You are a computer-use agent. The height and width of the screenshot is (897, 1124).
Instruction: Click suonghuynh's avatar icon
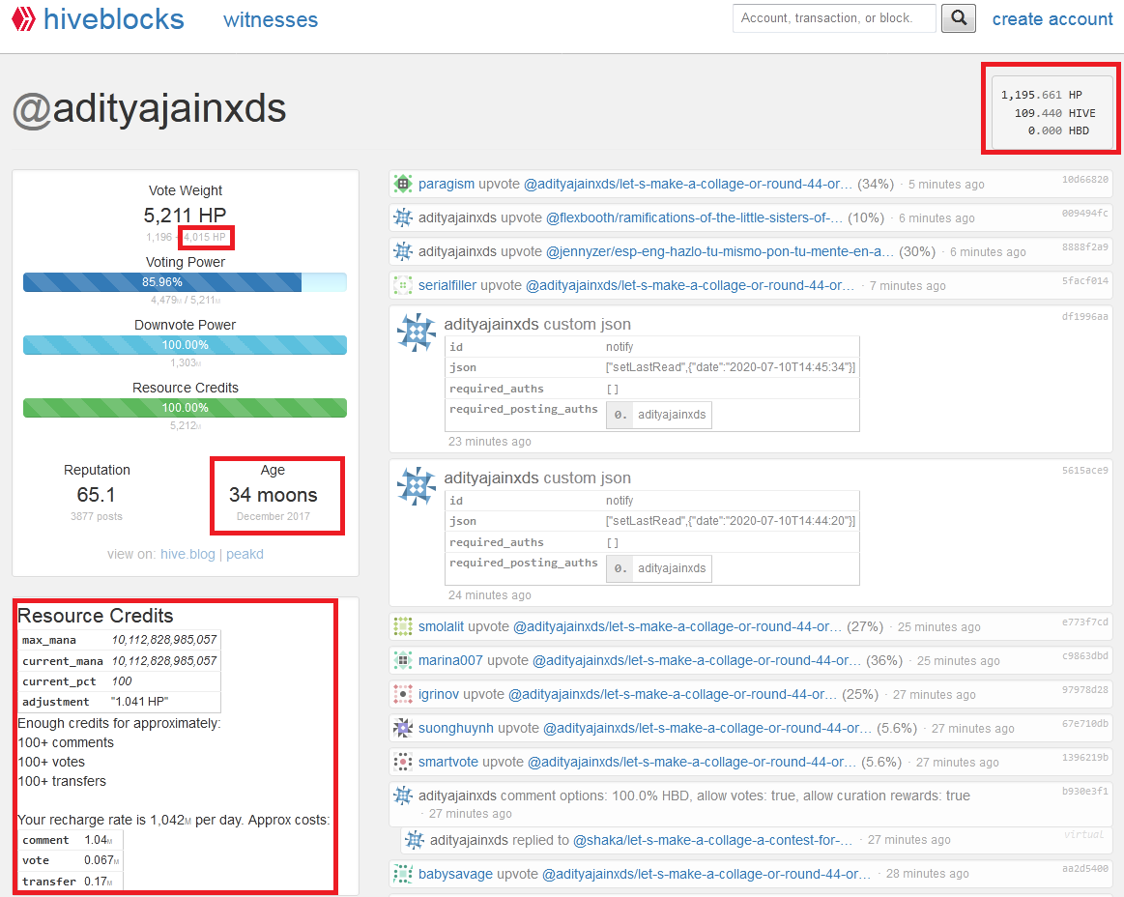click(402, 727)
